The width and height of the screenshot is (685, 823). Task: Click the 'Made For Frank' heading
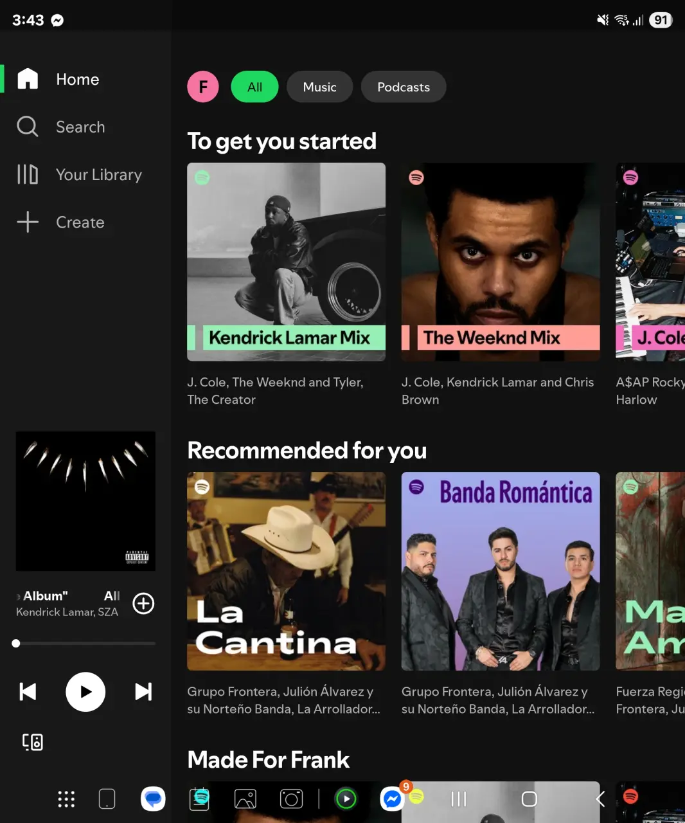268,760
